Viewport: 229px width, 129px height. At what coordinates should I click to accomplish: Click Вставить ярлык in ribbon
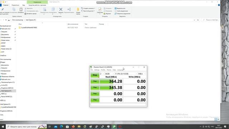pos(30,14)
